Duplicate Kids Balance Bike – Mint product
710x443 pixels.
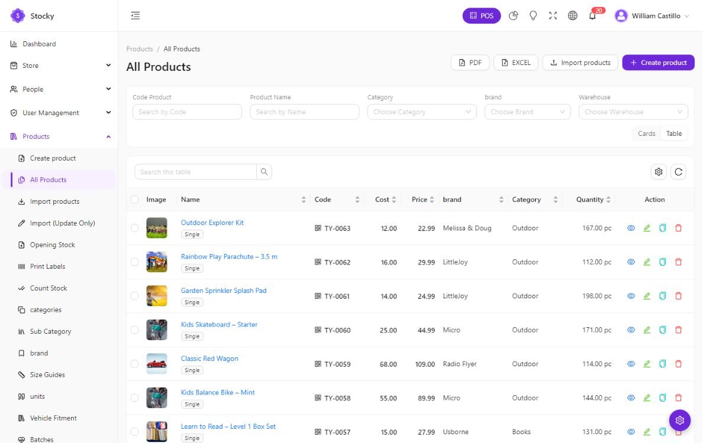663,398
